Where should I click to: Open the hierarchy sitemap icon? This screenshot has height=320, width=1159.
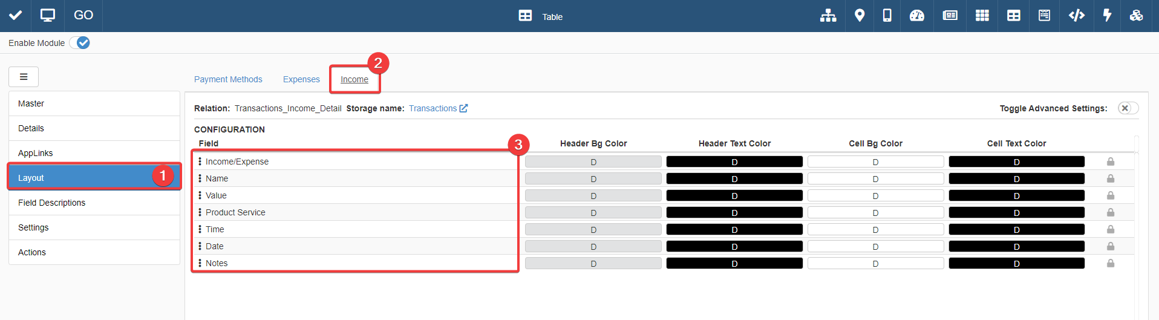(828, 16)
